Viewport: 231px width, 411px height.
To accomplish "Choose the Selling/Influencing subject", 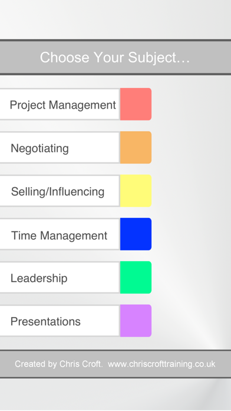I will click(60, 191).
